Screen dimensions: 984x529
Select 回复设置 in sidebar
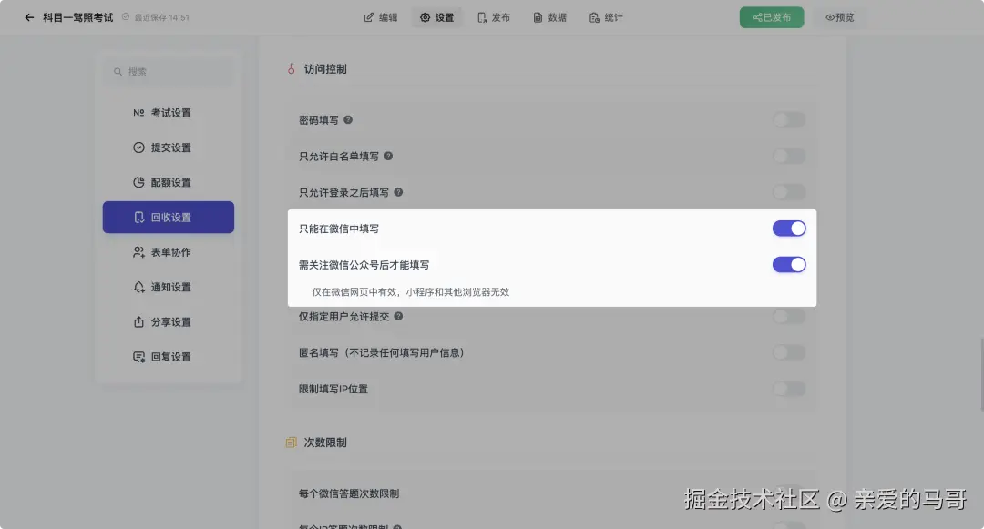point(169,357)
